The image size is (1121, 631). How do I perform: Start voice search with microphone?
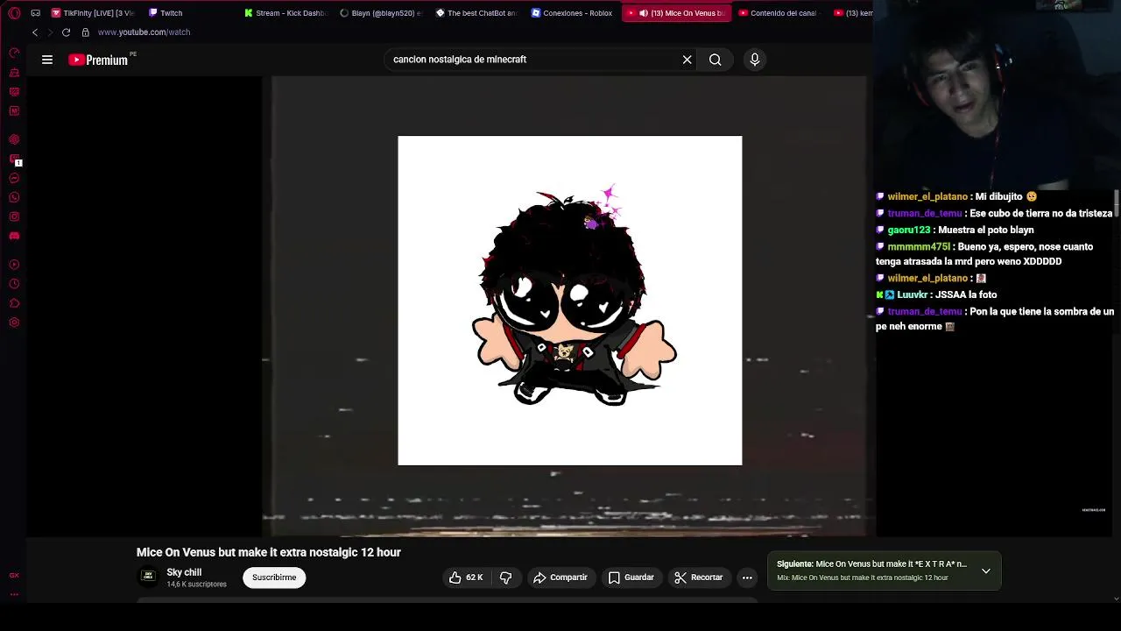coord(755,60)
